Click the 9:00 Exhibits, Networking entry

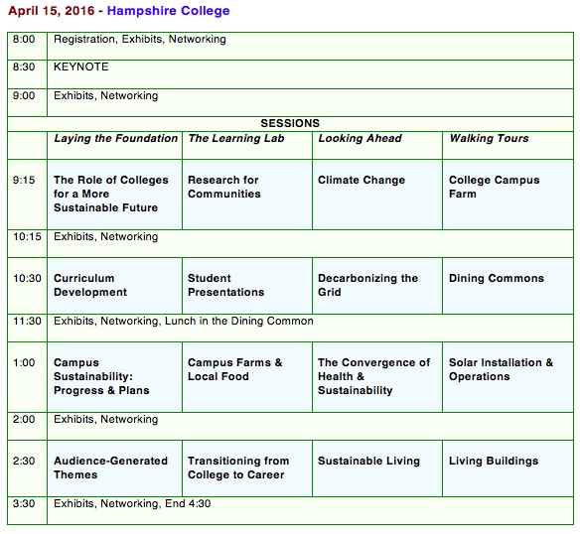(106, 95)
